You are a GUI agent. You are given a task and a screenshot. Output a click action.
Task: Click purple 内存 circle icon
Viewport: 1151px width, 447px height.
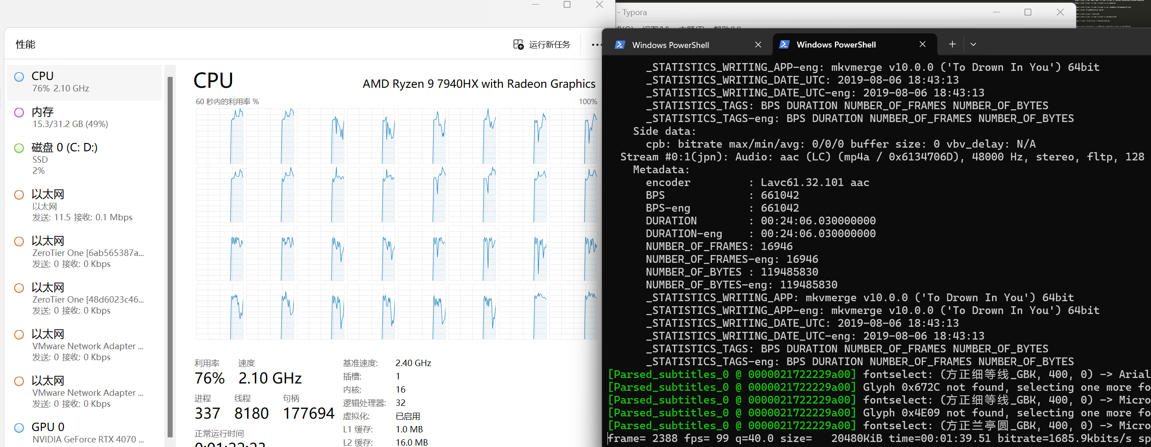pyautogui.click(x=19, y=112)
